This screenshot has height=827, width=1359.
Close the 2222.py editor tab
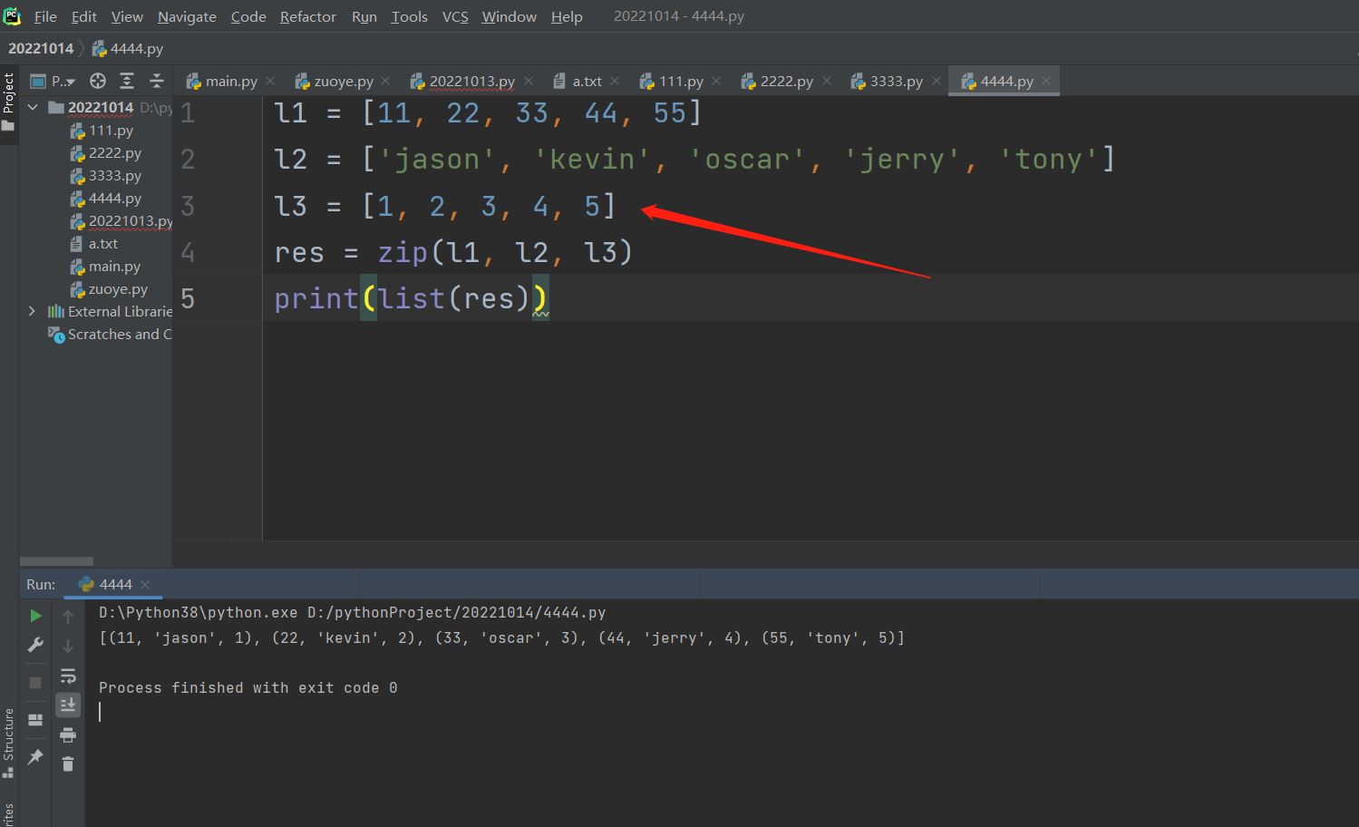tap(827, 81)
